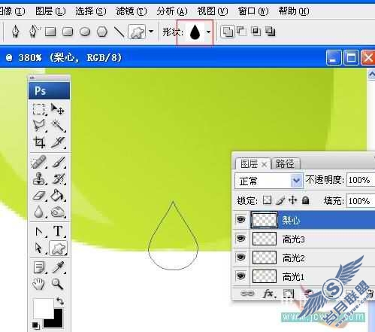Select the Magic Wand tool
375x332 pixels.
pyautogui.click(x=58, y=126)
